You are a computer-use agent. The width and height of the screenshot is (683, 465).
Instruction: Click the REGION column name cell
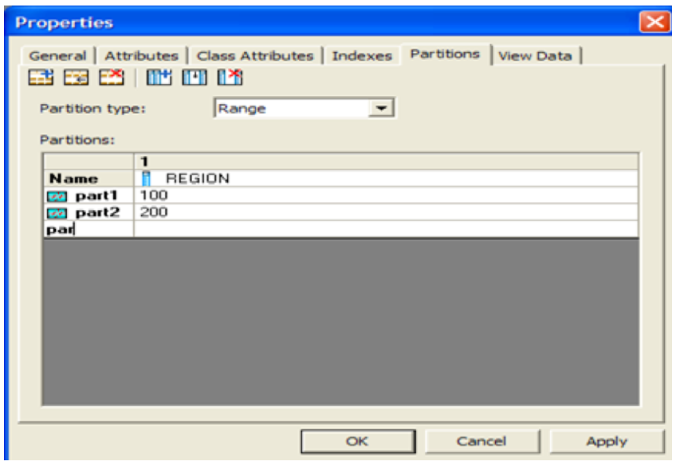[386, 179]
